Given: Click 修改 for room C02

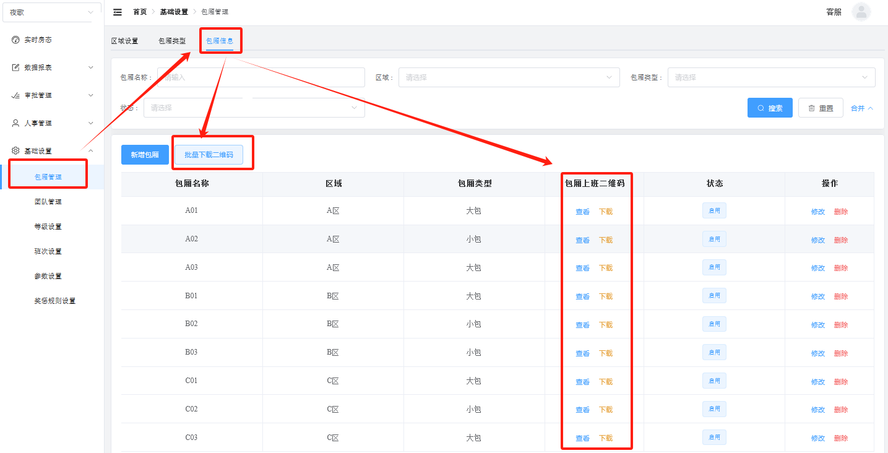Looking at the screenshot, I should (818, 410).
